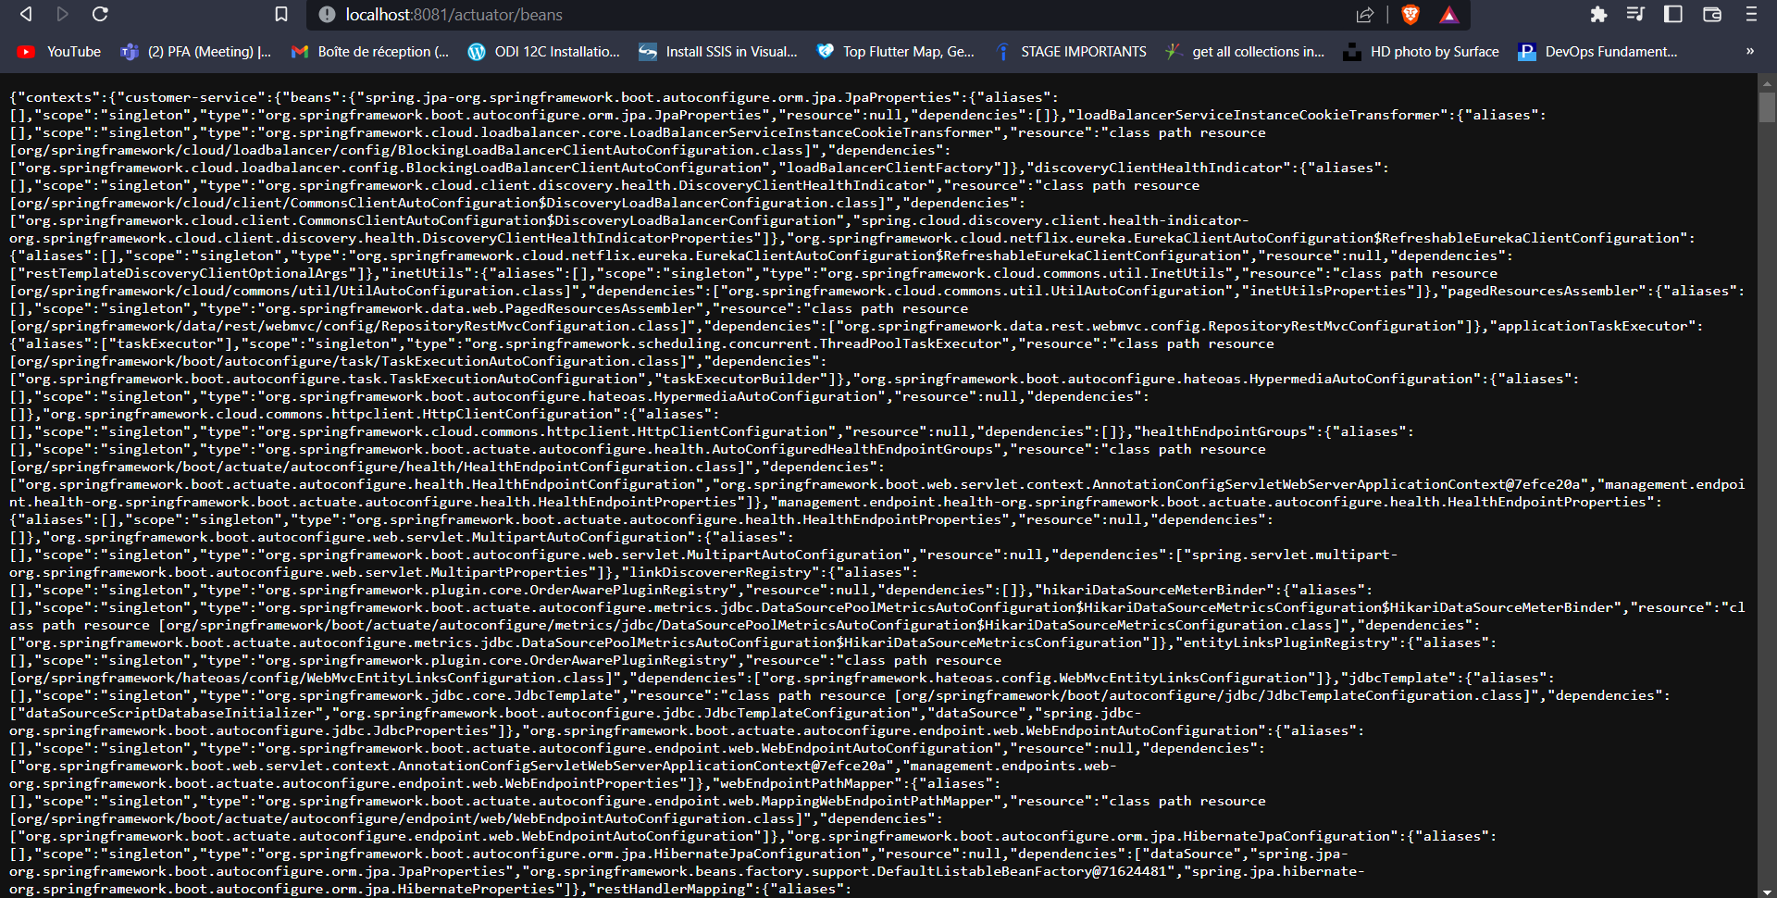Open the Extensions puzzle icon

point(1598,15)
